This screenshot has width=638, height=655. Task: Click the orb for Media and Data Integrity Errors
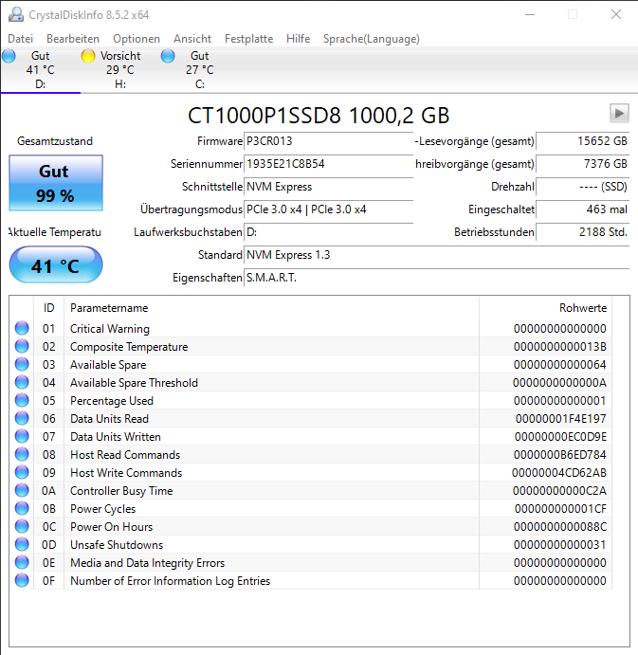click(22, 562)
